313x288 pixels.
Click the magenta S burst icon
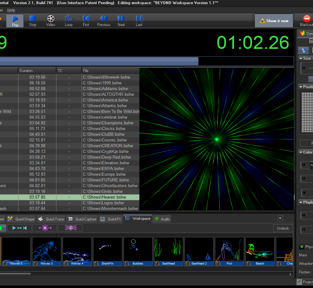[70, 228]
